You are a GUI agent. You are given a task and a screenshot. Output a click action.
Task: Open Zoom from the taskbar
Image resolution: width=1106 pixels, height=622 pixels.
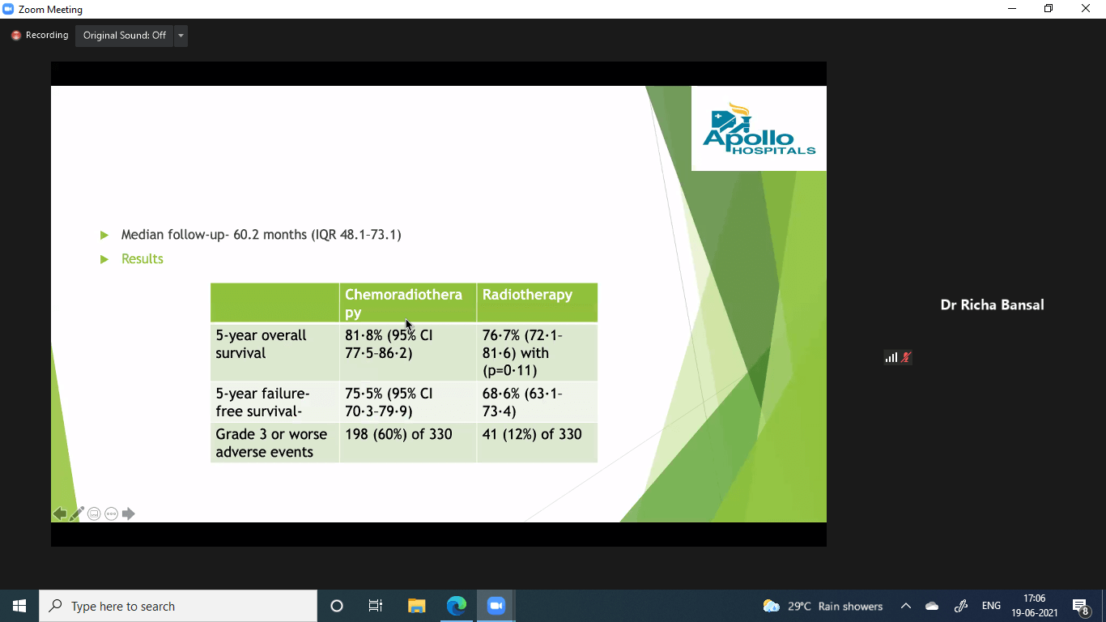(x=496, y=606)
